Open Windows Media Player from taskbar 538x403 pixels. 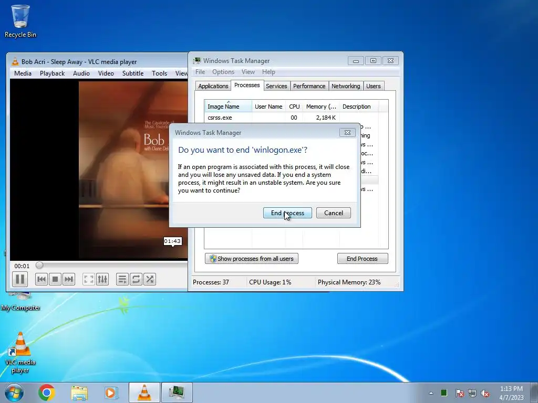(111, 393)
